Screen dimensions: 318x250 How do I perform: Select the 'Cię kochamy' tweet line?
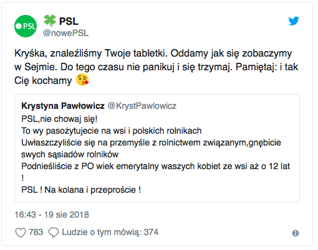pos(43,81)
